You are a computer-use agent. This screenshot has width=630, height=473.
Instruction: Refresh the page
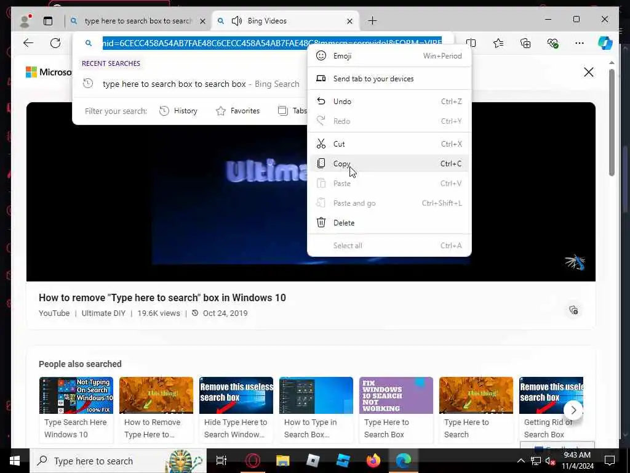pyautogui.click(x=55, y=43)
